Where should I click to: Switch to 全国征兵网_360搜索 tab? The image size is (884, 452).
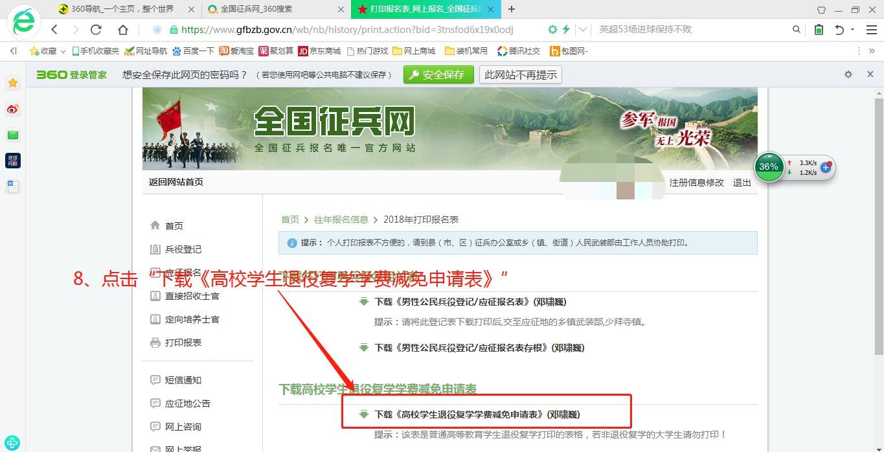(272, 9)
